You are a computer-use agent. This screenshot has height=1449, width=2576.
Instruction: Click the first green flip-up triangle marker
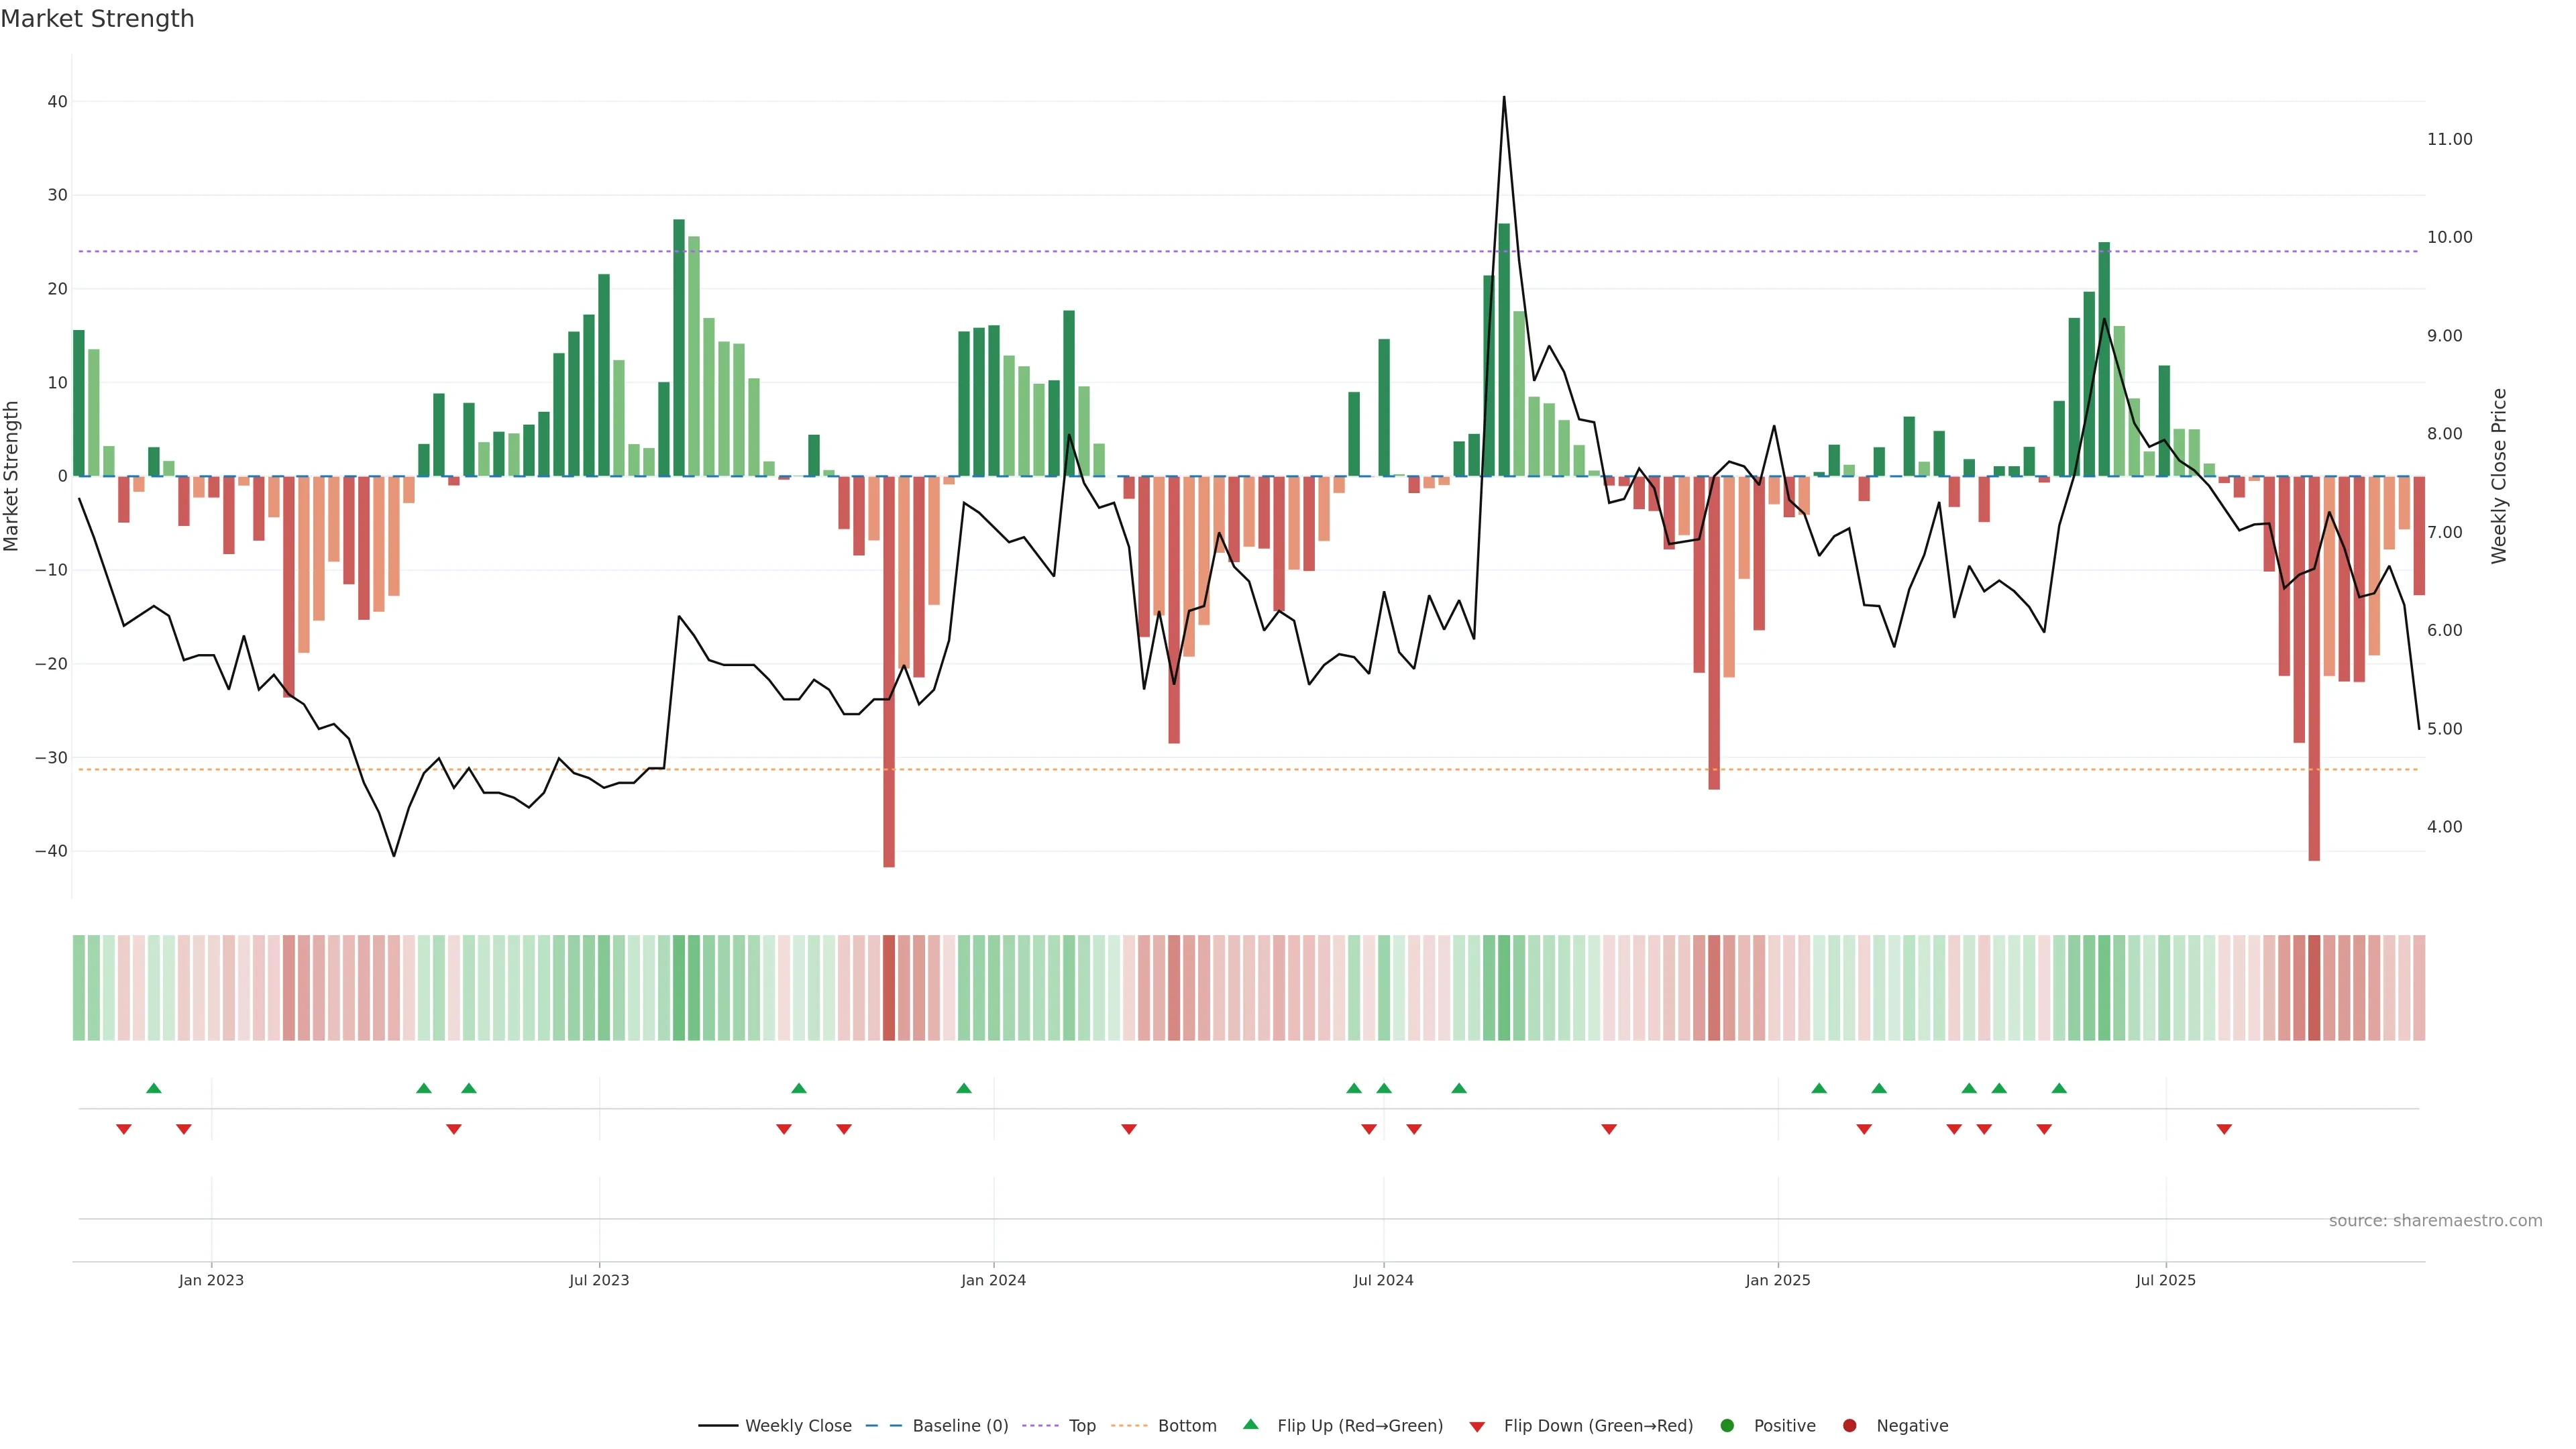pos(153,1088)
